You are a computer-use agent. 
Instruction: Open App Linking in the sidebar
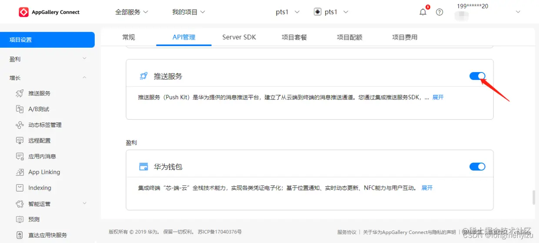pyautogui.click(x=44, y=172)
